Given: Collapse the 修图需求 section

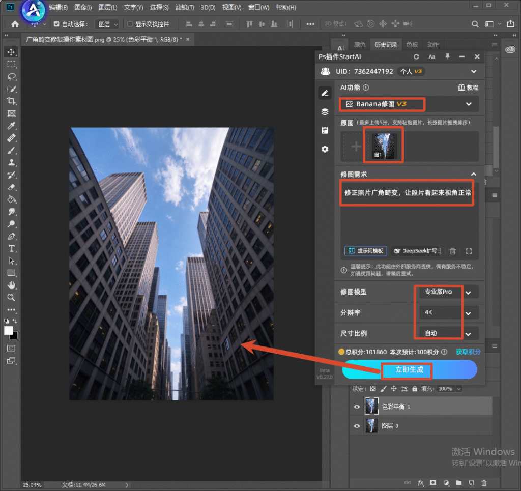Looking at the screenshot, I should (474, 174).
